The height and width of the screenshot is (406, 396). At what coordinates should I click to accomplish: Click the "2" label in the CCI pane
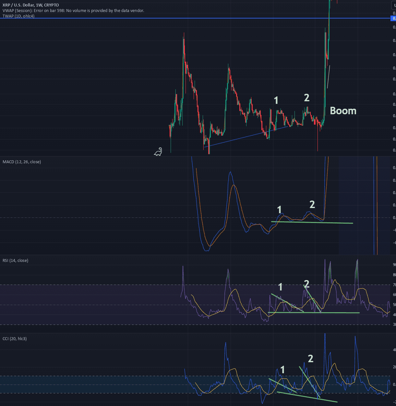(x=310, y=358)
